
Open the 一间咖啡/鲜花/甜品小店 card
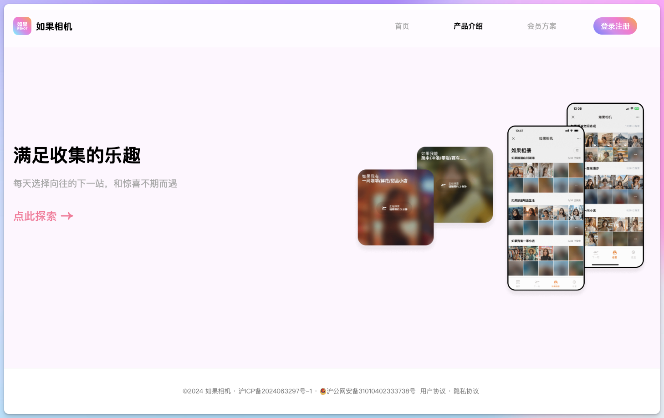point(396,207)
